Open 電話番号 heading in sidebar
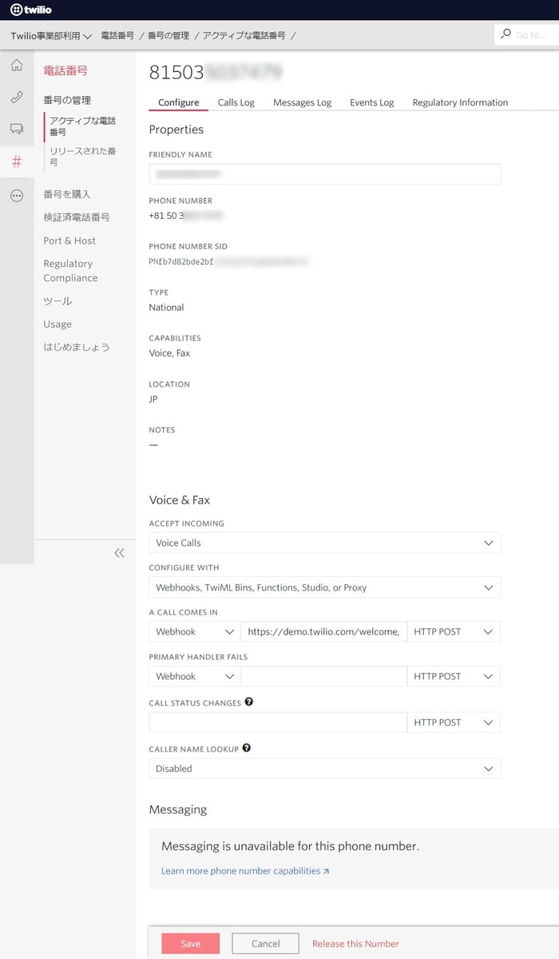This screenshot has height=959, width=559. coord(65,70)
